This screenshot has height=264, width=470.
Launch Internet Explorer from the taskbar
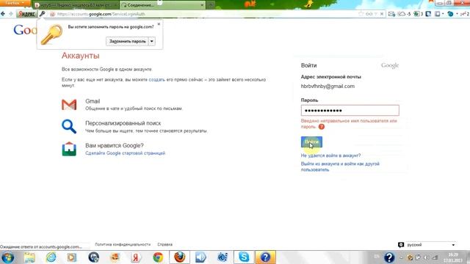(51, 257)
